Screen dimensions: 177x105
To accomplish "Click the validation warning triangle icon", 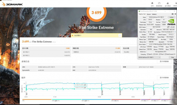I will click(73, 35).
